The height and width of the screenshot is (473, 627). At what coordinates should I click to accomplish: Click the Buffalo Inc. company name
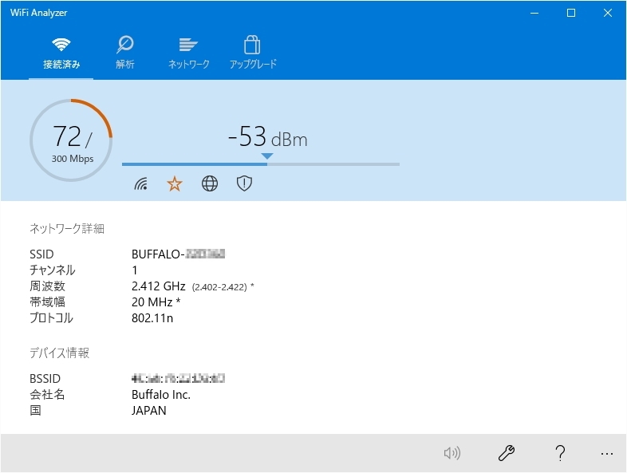coord(161,395)
